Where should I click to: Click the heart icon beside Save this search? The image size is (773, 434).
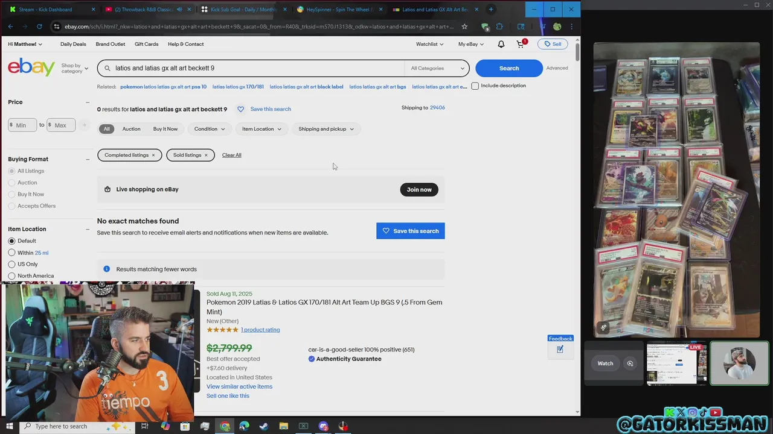240,109
